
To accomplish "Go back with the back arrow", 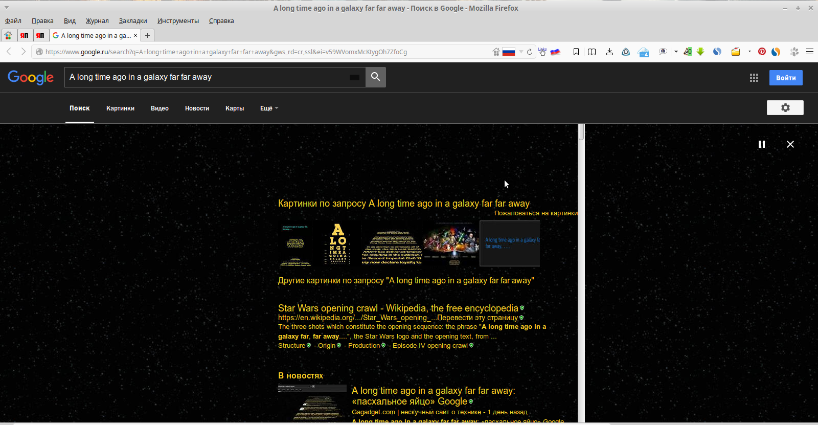I will 9,52.
